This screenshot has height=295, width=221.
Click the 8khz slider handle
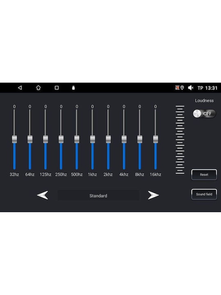point(140,139)
